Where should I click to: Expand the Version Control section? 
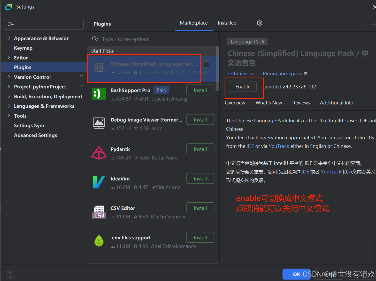pos(9,77)
